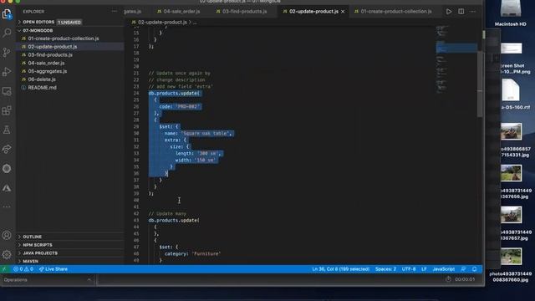
Task: Click the 02-update-product.js breadcrumb
Action: pos(162,23)
